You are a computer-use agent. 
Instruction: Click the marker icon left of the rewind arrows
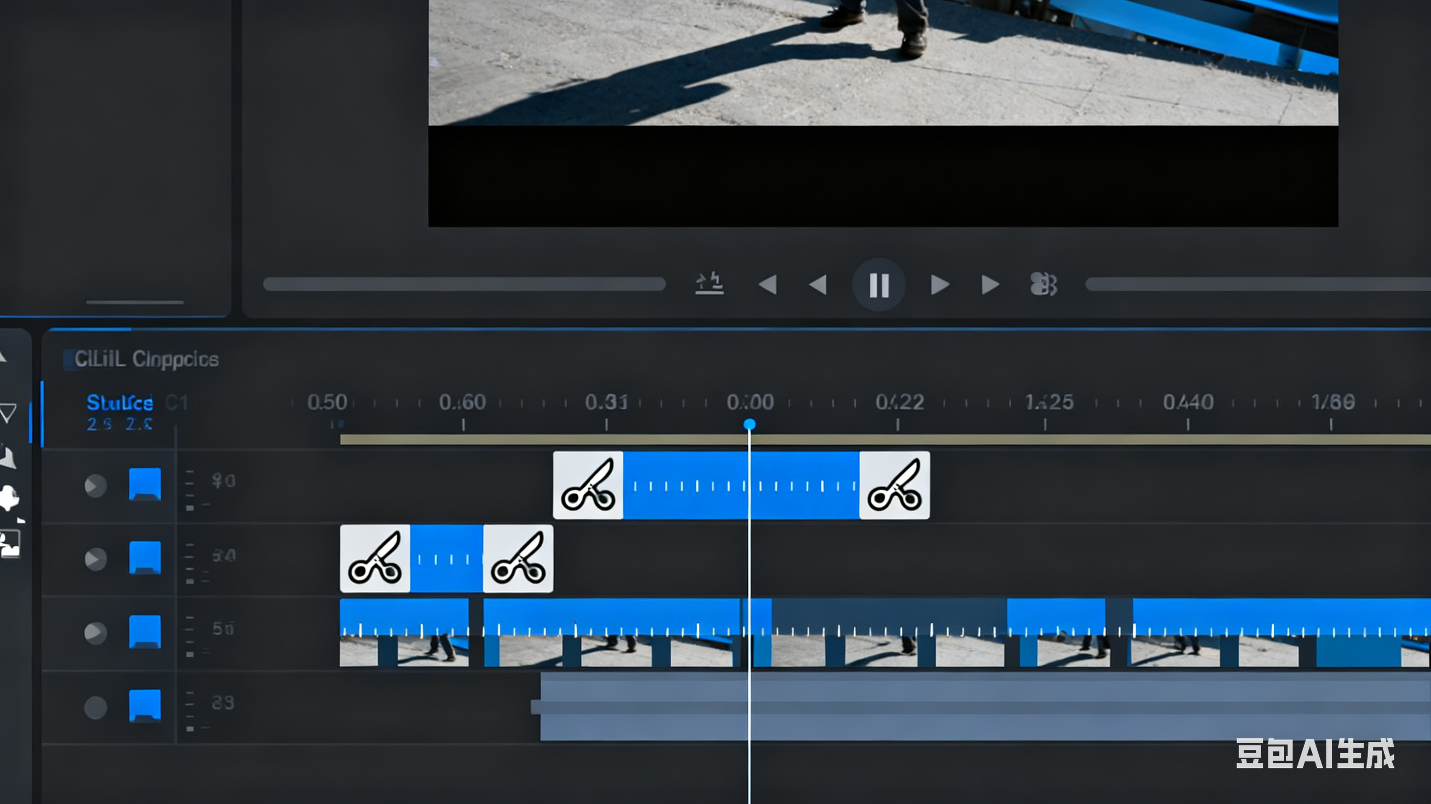coord(709,284)
